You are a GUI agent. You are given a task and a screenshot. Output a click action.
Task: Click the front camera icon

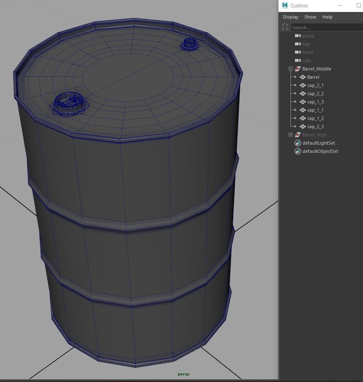(x=298, y=52)
